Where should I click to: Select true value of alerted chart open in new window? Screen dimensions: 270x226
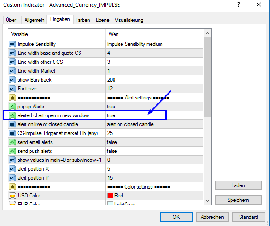(111, 115)
